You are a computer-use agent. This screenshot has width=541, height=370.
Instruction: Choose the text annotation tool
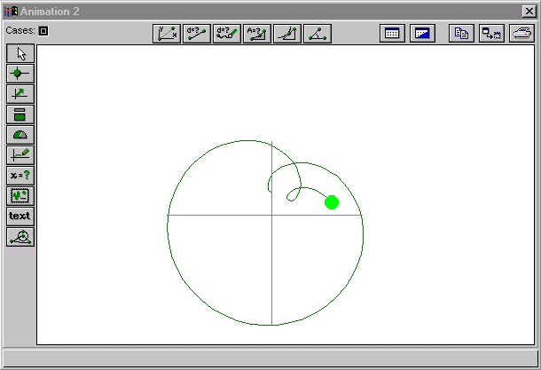click(x=20, y=216)
